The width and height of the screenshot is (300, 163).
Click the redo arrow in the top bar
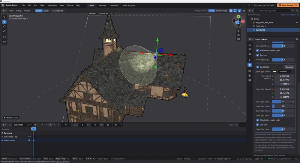[x=249, y=5]
